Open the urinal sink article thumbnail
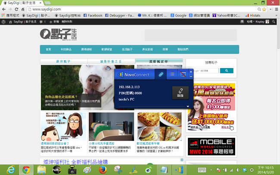 click(x=111, y=127)
